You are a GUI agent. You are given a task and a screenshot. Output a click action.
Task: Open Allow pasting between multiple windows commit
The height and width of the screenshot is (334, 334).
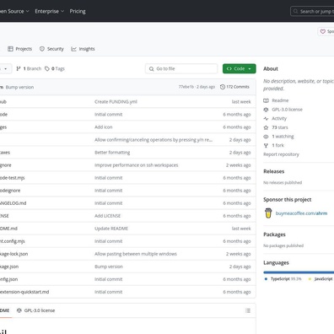136,254
